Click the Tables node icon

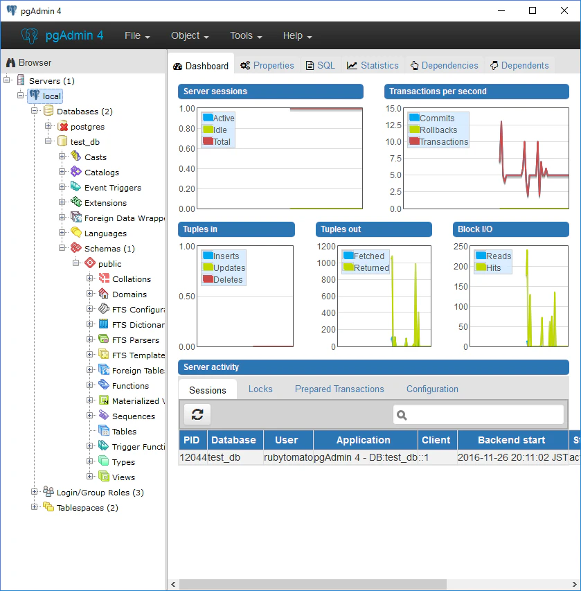[x=104, y=431]
